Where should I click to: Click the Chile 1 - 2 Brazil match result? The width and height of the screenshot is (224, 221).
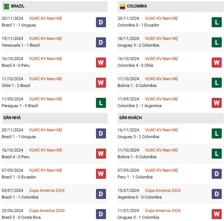21,85
